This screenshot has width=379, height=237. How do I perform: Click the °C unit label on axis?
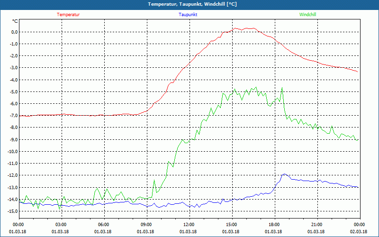pyautogui.click(x=15, y=21)
